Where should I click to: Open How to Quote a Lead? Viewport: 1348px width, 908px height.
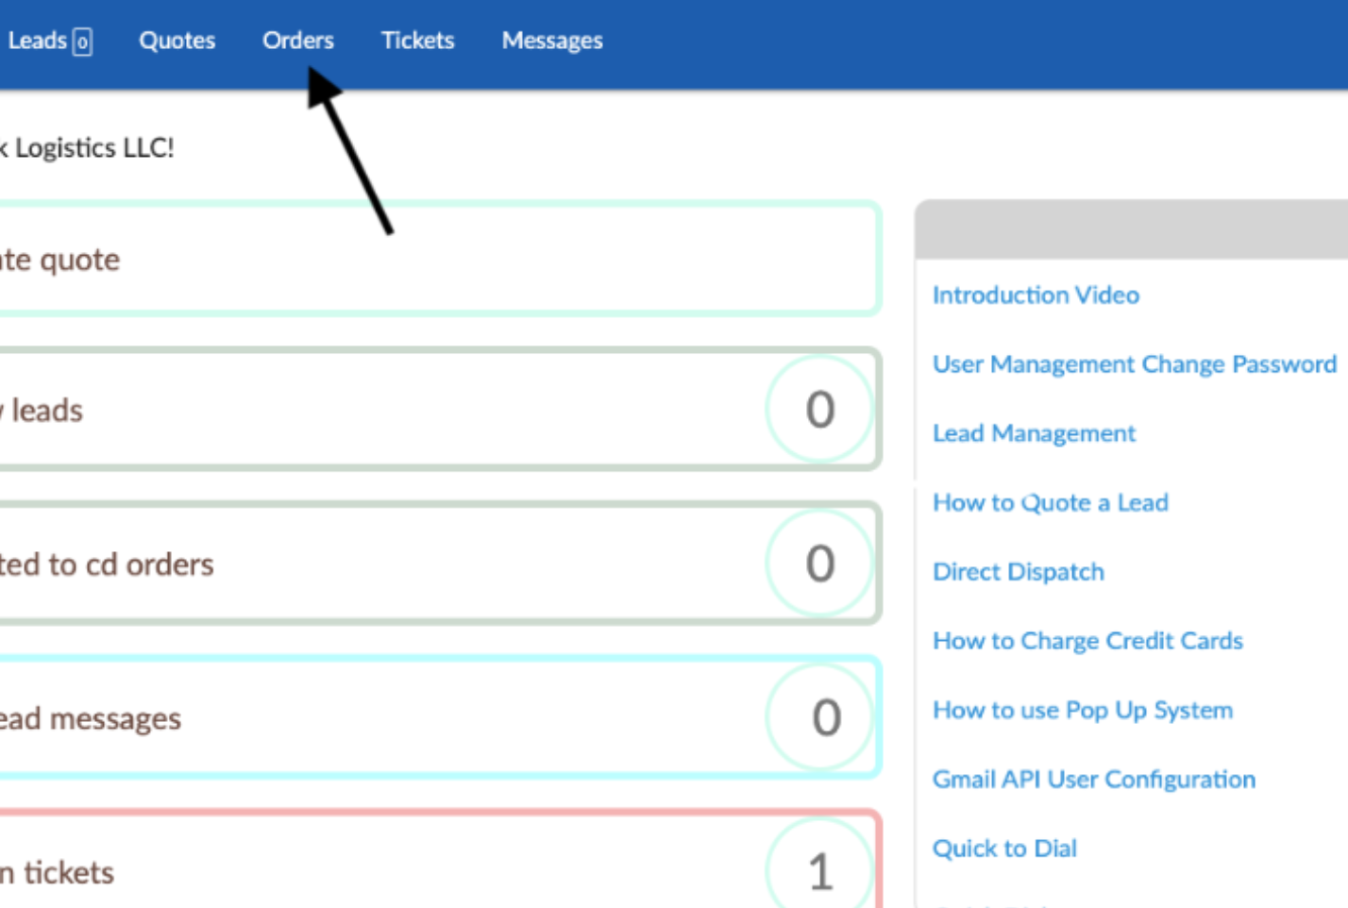coord(1050,502)
